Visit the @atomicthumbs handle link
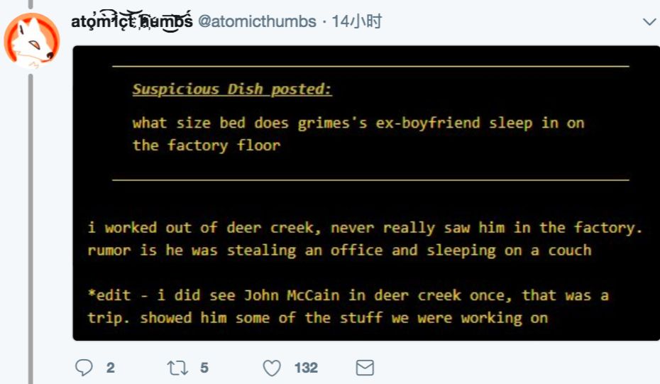 257,21
